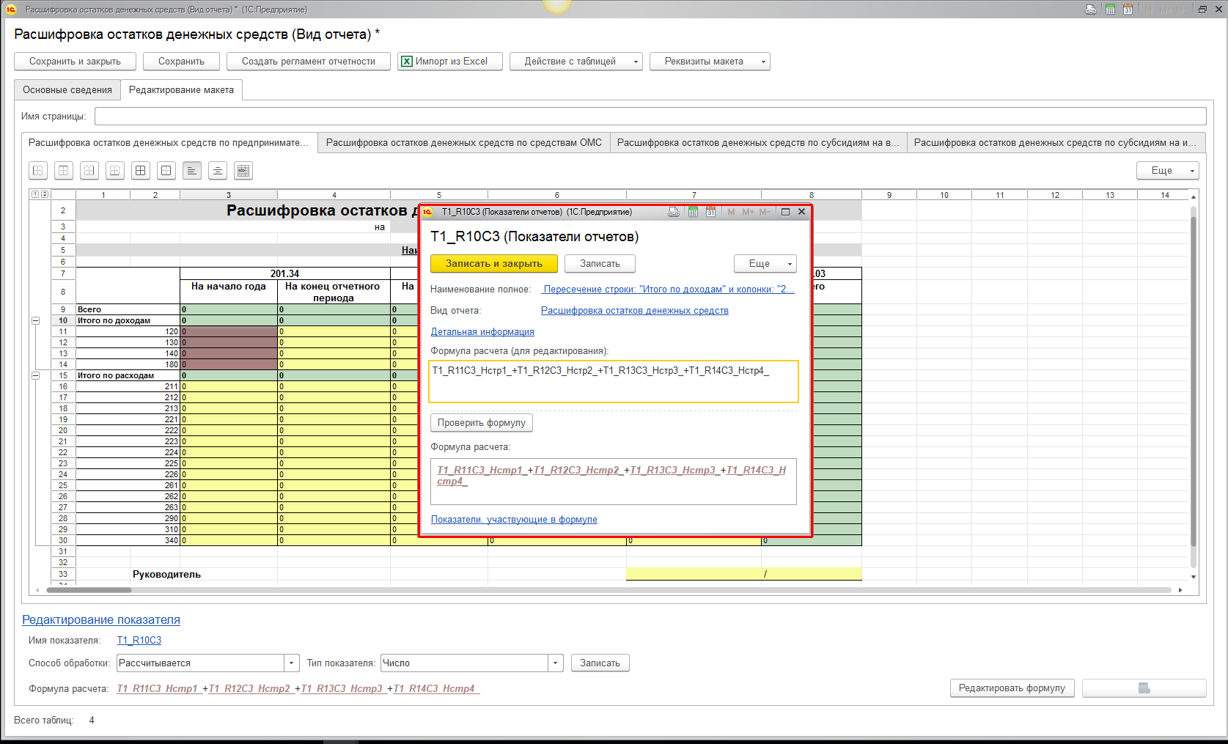Open calculator in the T1_R10C3 dialog title bar
Image resolution: width=1228 pixels, height=744 pixels.
pyautogui.click(x=693, y=212)
